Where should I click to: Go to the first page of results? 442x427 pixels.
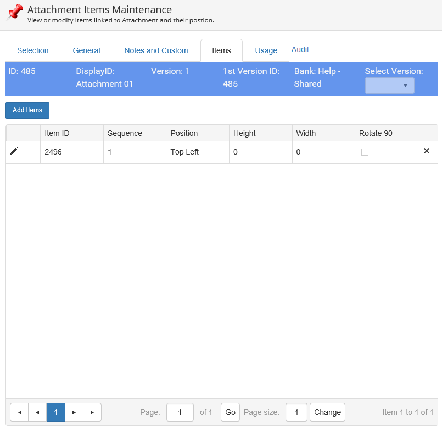click(19, 412)
